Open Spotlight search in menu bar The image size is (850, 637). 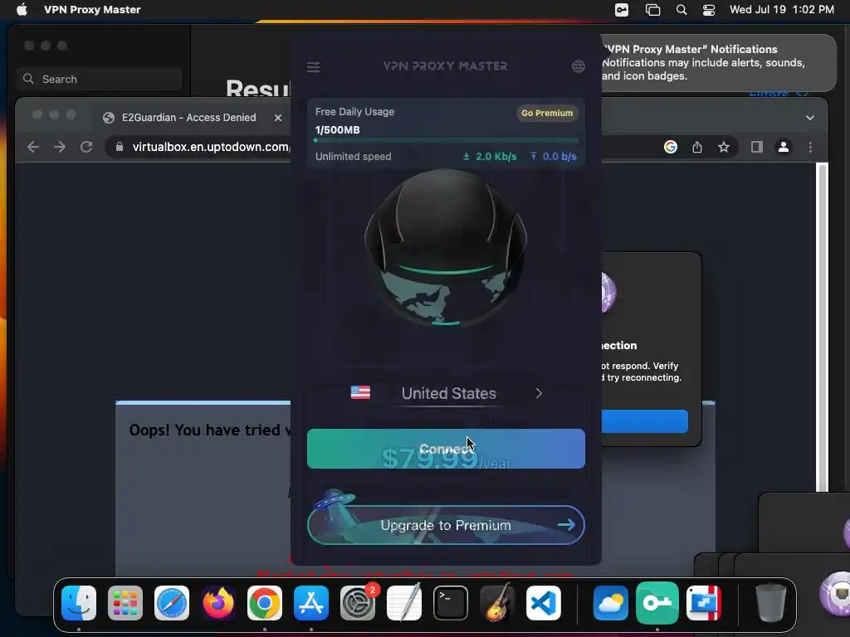point(681,10)
